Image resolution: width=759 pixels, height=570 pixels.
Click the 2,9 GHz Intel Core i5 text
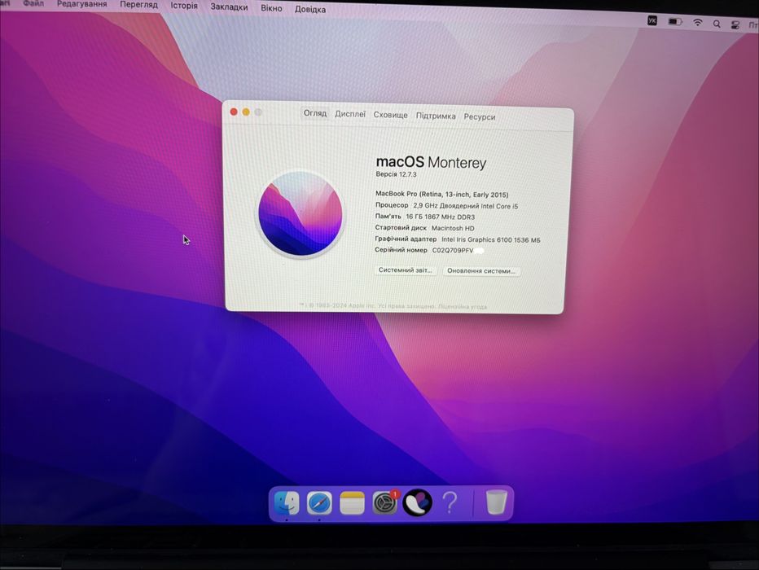pos(465,206)
